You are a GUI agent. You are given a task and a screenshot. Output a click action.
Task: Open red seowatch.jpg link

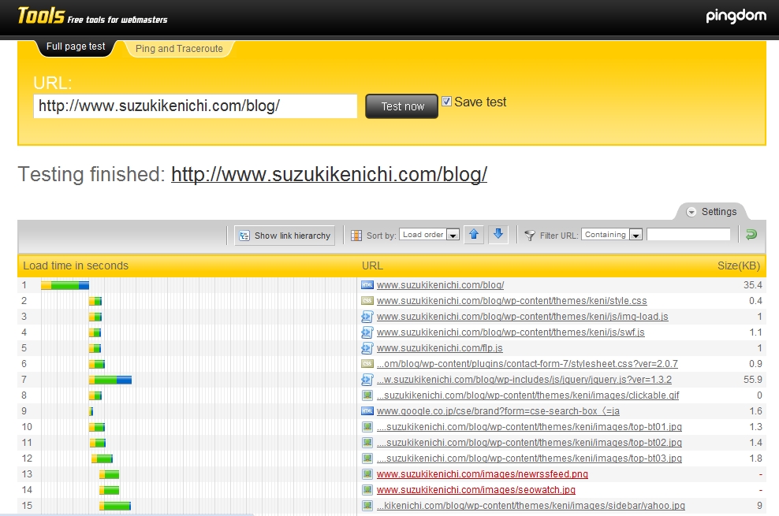[x=476, y=490]
